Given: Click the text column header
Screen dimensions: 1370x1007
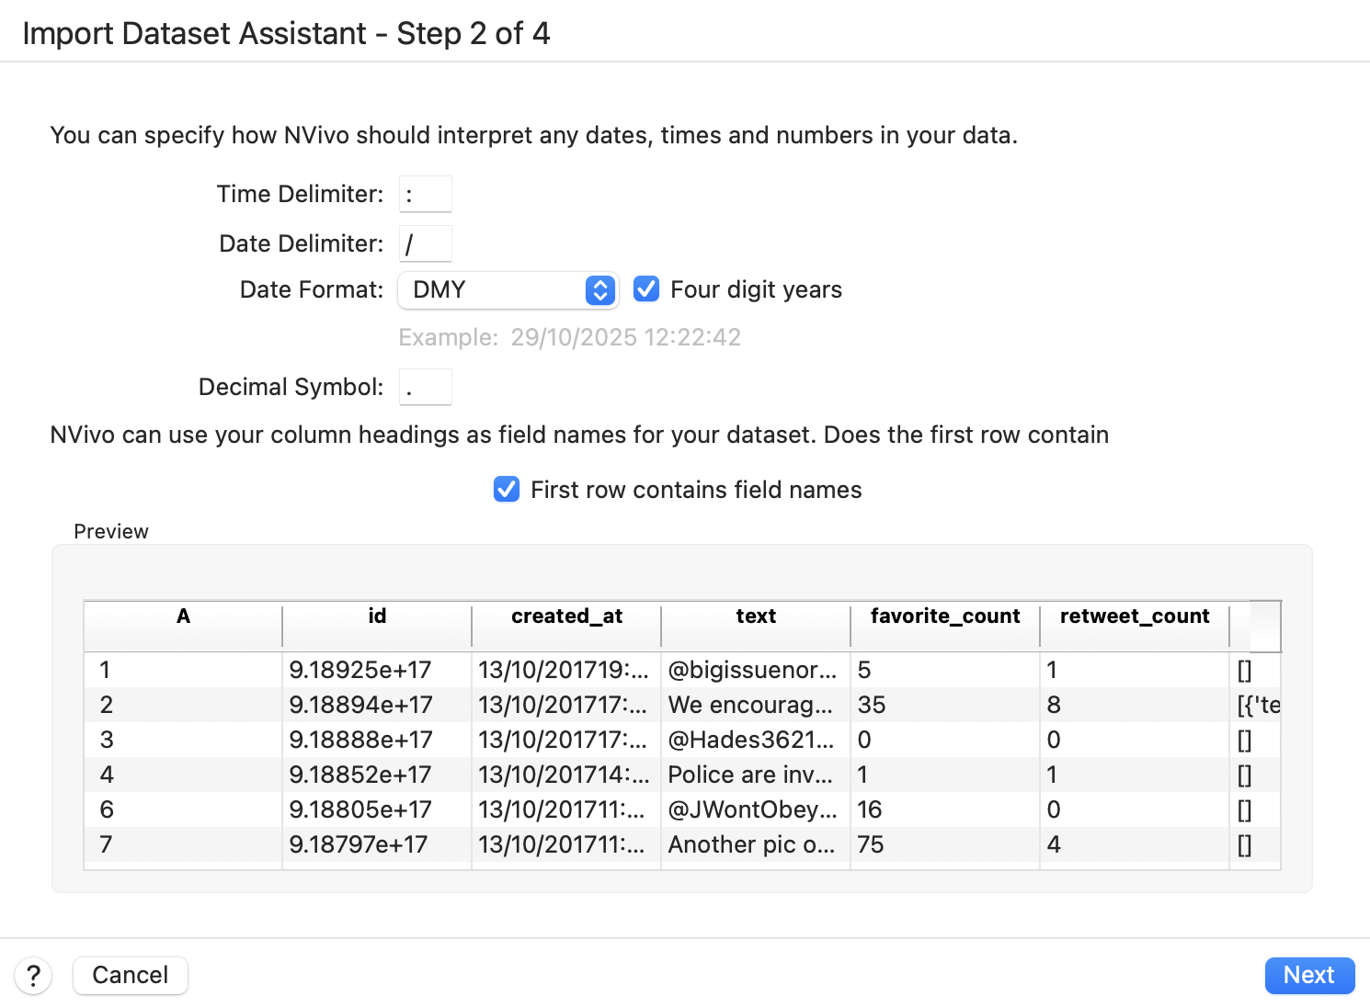Looking at the screenshot, I should point(756,617).
